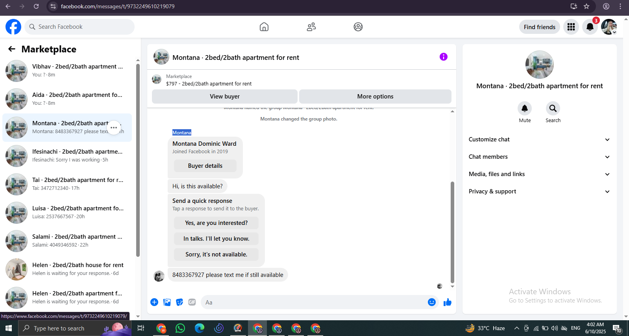The height and width of the screenshot is (336, 629).
Task: Open Windows notification center icon
Action: tap(617, 328)
